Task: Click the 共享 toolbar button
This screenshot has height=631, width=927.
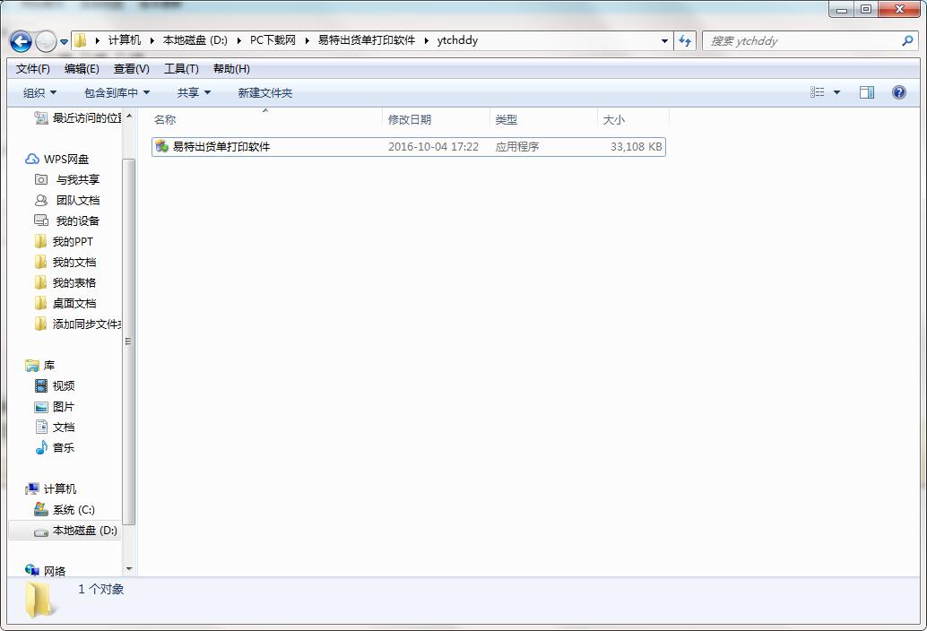Action: click(190, 92)
